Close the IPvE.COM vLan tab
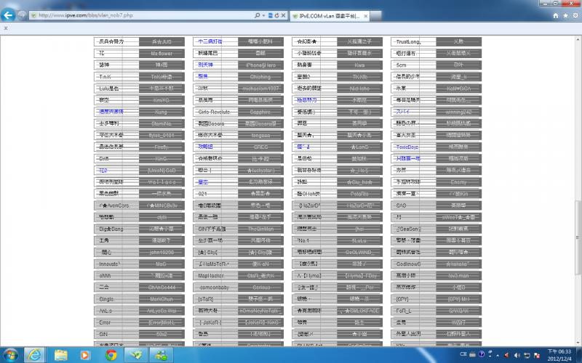Viewport: 582px width, 363px height. pyautogui.click(x=365, y=16)
